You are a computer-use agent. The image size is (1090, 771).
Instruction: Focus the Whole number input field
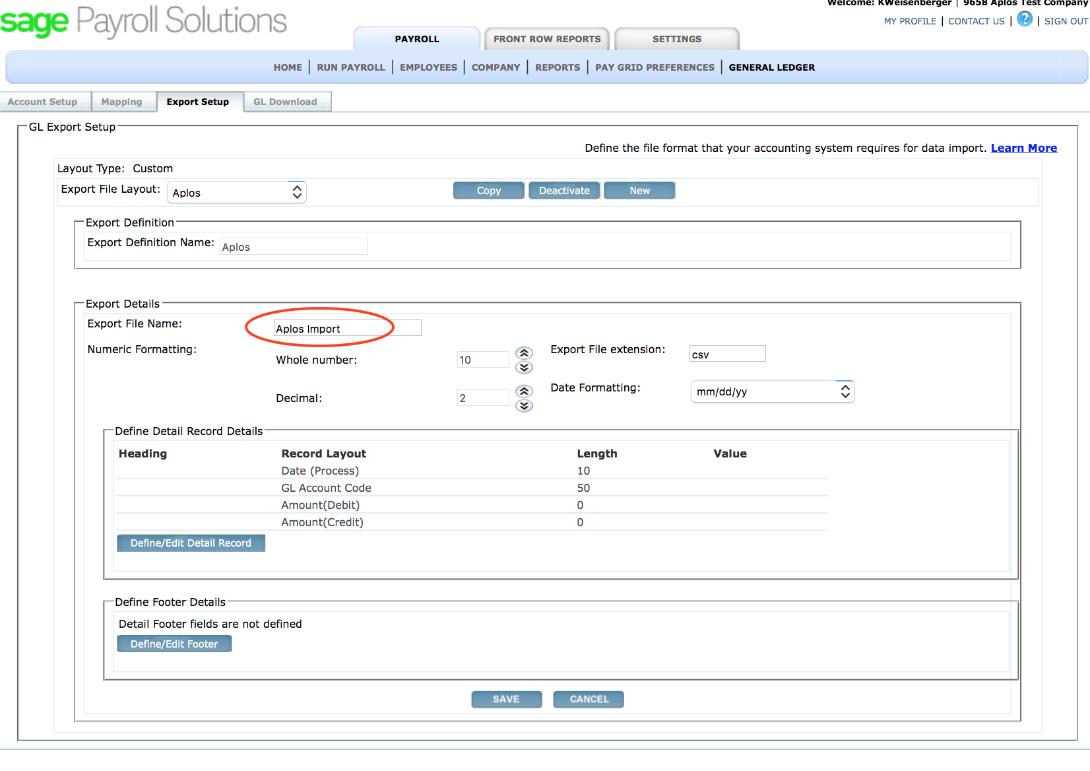pyautogui.click(x=483, y=360)
